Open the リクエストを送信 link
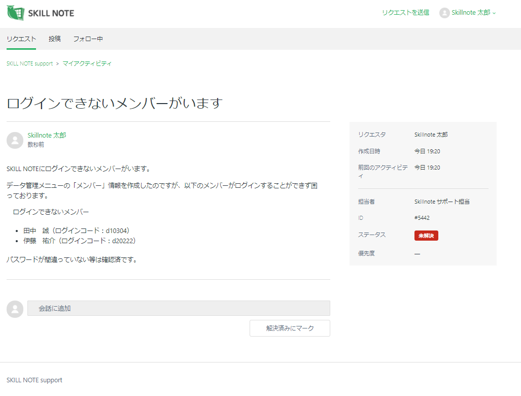 405,12
